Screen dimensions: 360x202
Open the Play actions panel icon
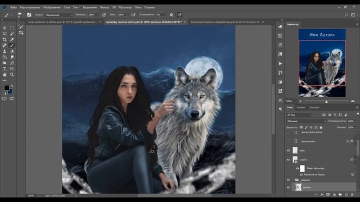click(280, 63)
